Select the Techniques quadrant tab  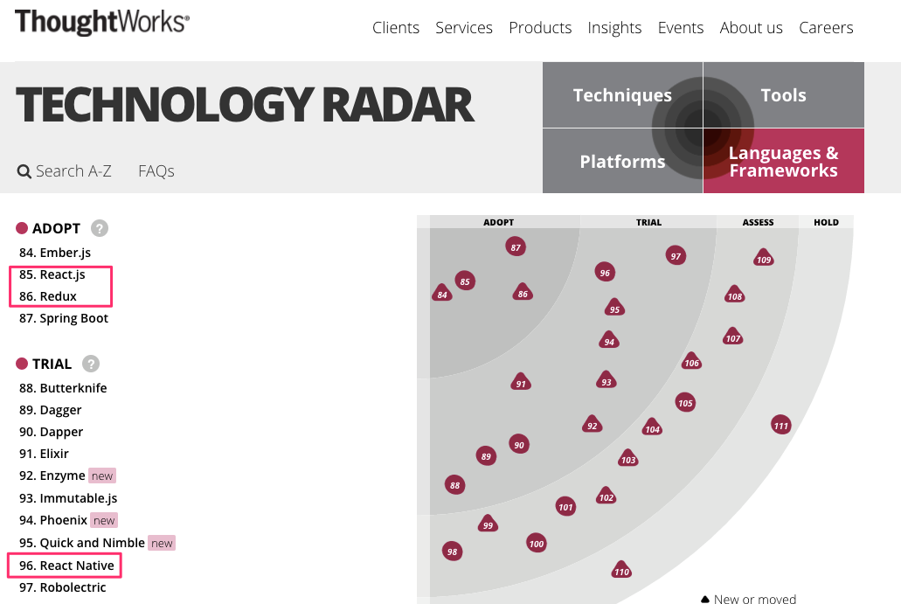[x=622, y=94]
